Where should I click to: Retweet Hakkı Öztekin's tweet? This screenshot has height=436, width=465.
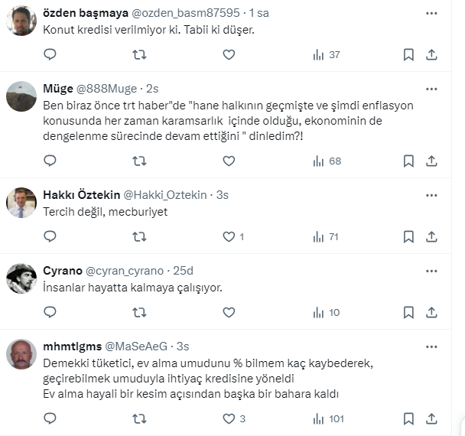pos(139,237)
